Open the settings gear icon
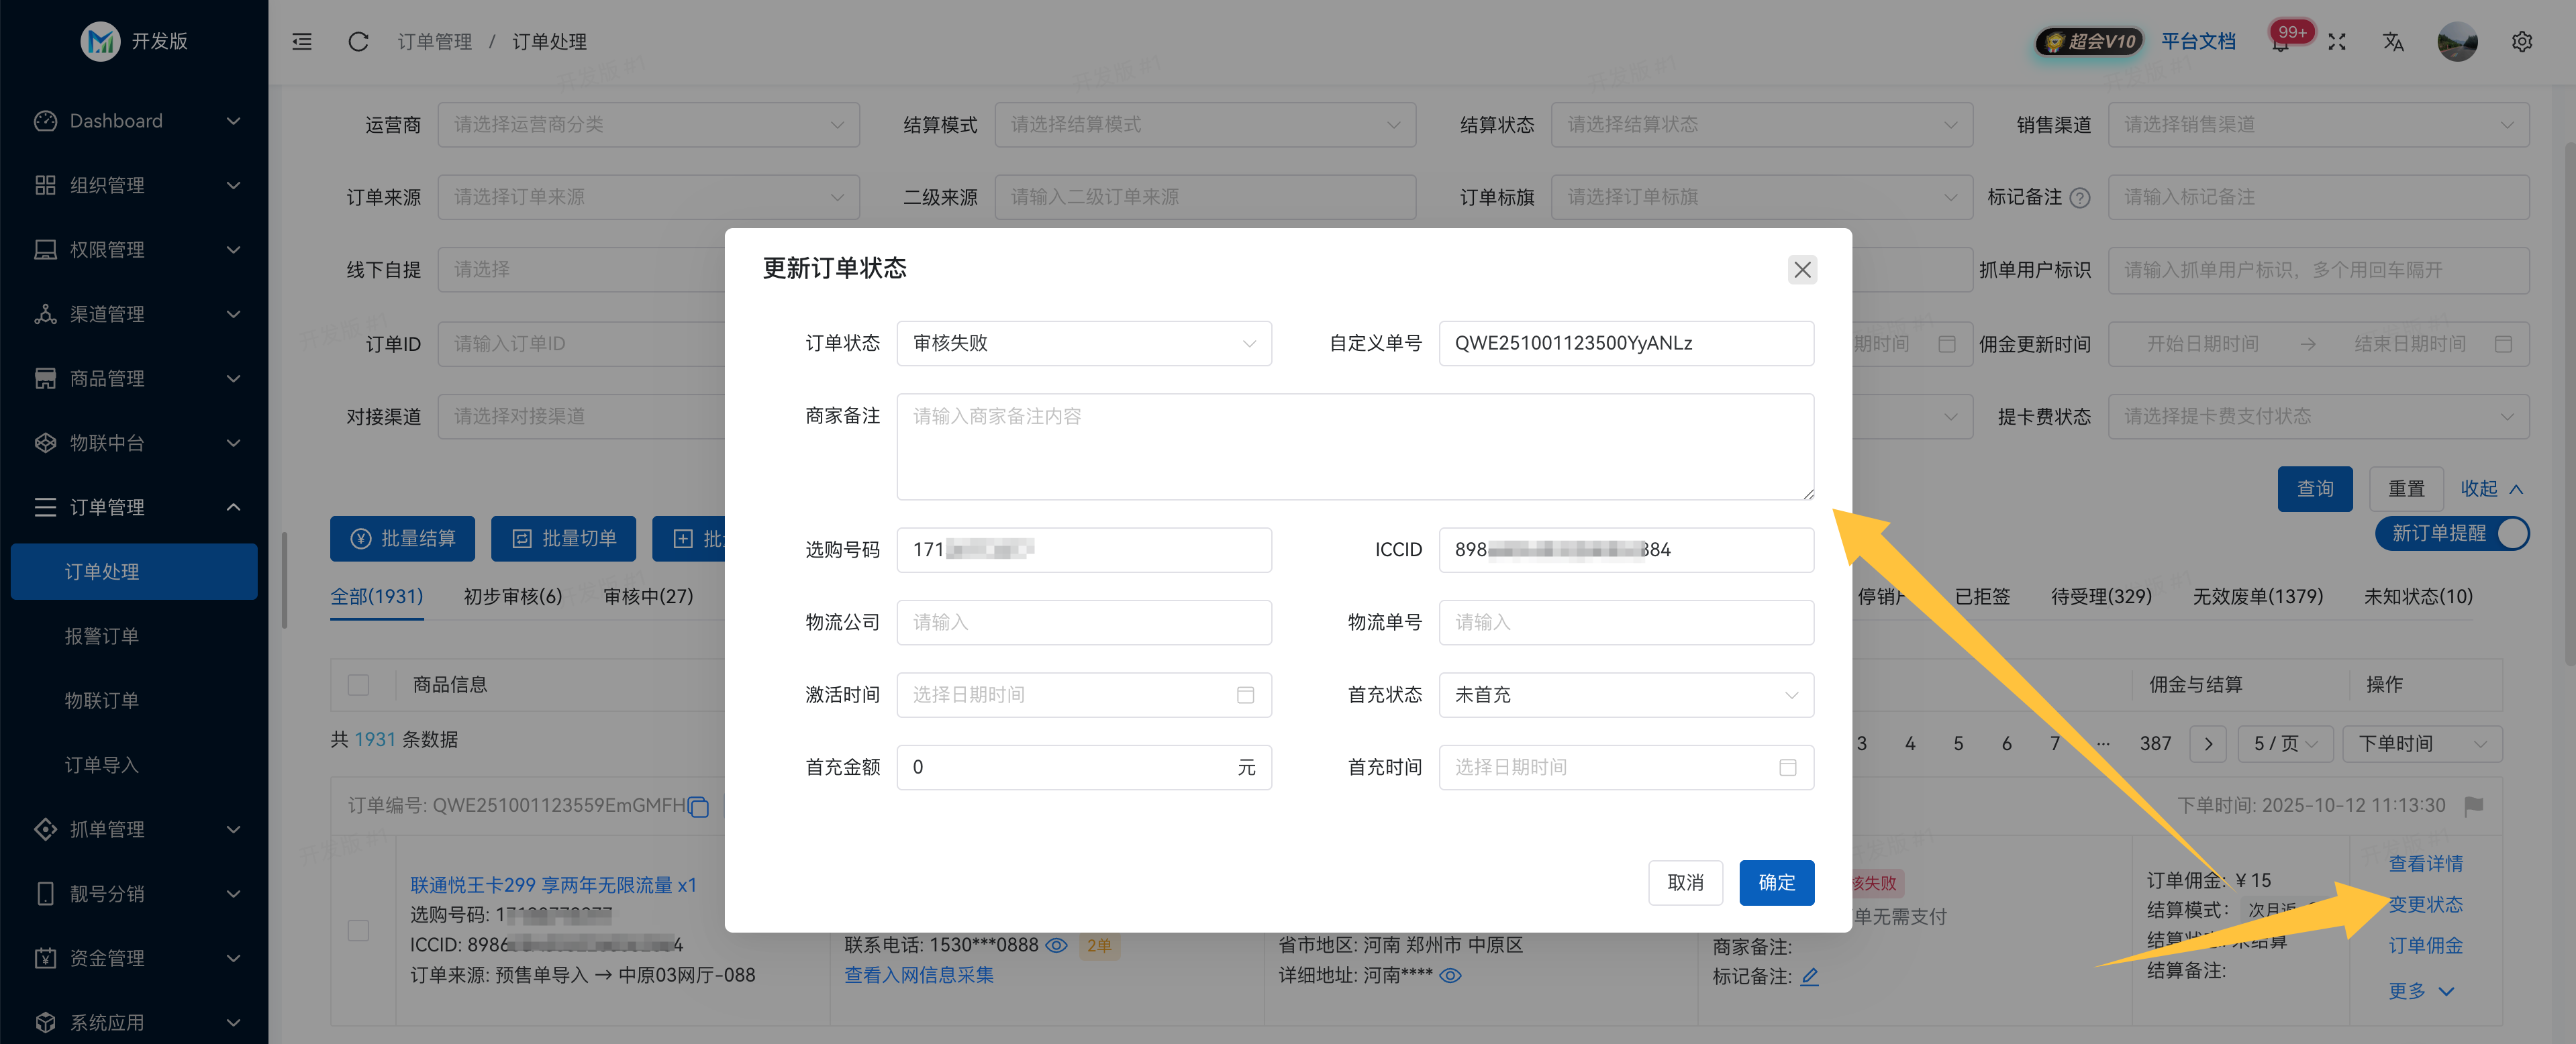2576x1044 pixels. point(2522,41)
